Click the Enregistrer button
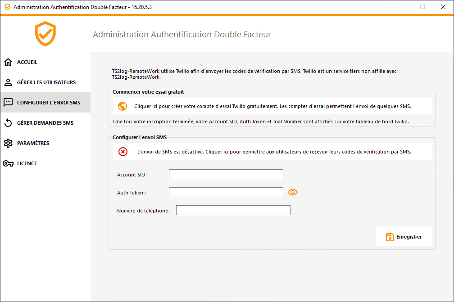This screenshot has height=302, width=454. pos(404,237)
